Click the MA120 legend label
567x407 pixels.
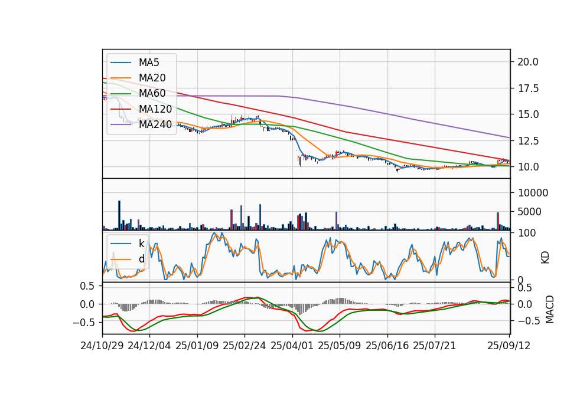[x=155, y=109]
